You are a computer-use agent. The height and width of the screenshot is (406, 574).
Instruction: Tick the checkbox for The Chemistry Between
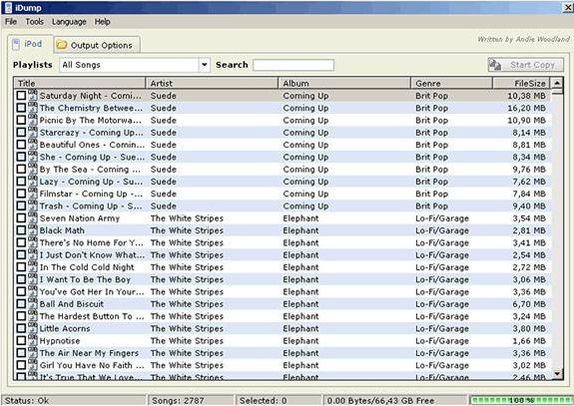tap(21, 108)
